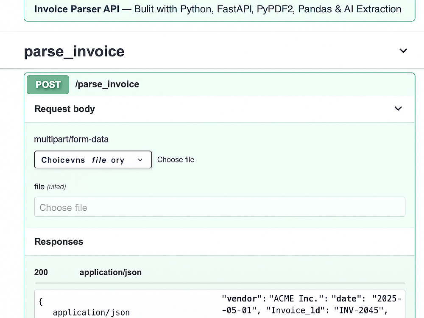Screen dimensions: 424x318
Task: Expand the Responses section
Action: click(59, 242)
